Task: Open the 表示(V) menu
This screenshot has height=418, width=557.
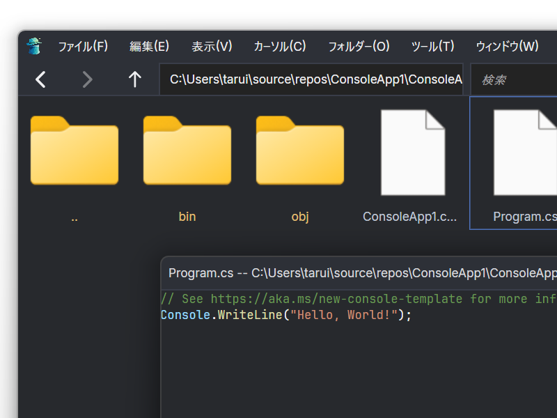Action: [212, 46]
